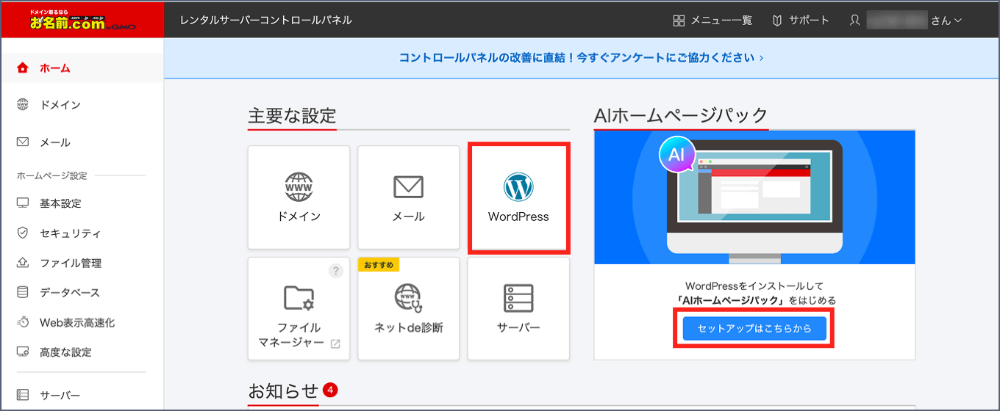The image size is (1000, 411).
Task: Click the help question mark on ファイルマネージャー
Action: pos(335,271)
